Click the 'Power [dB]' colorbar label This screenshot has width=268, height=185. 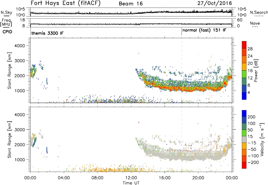point(256,70)
